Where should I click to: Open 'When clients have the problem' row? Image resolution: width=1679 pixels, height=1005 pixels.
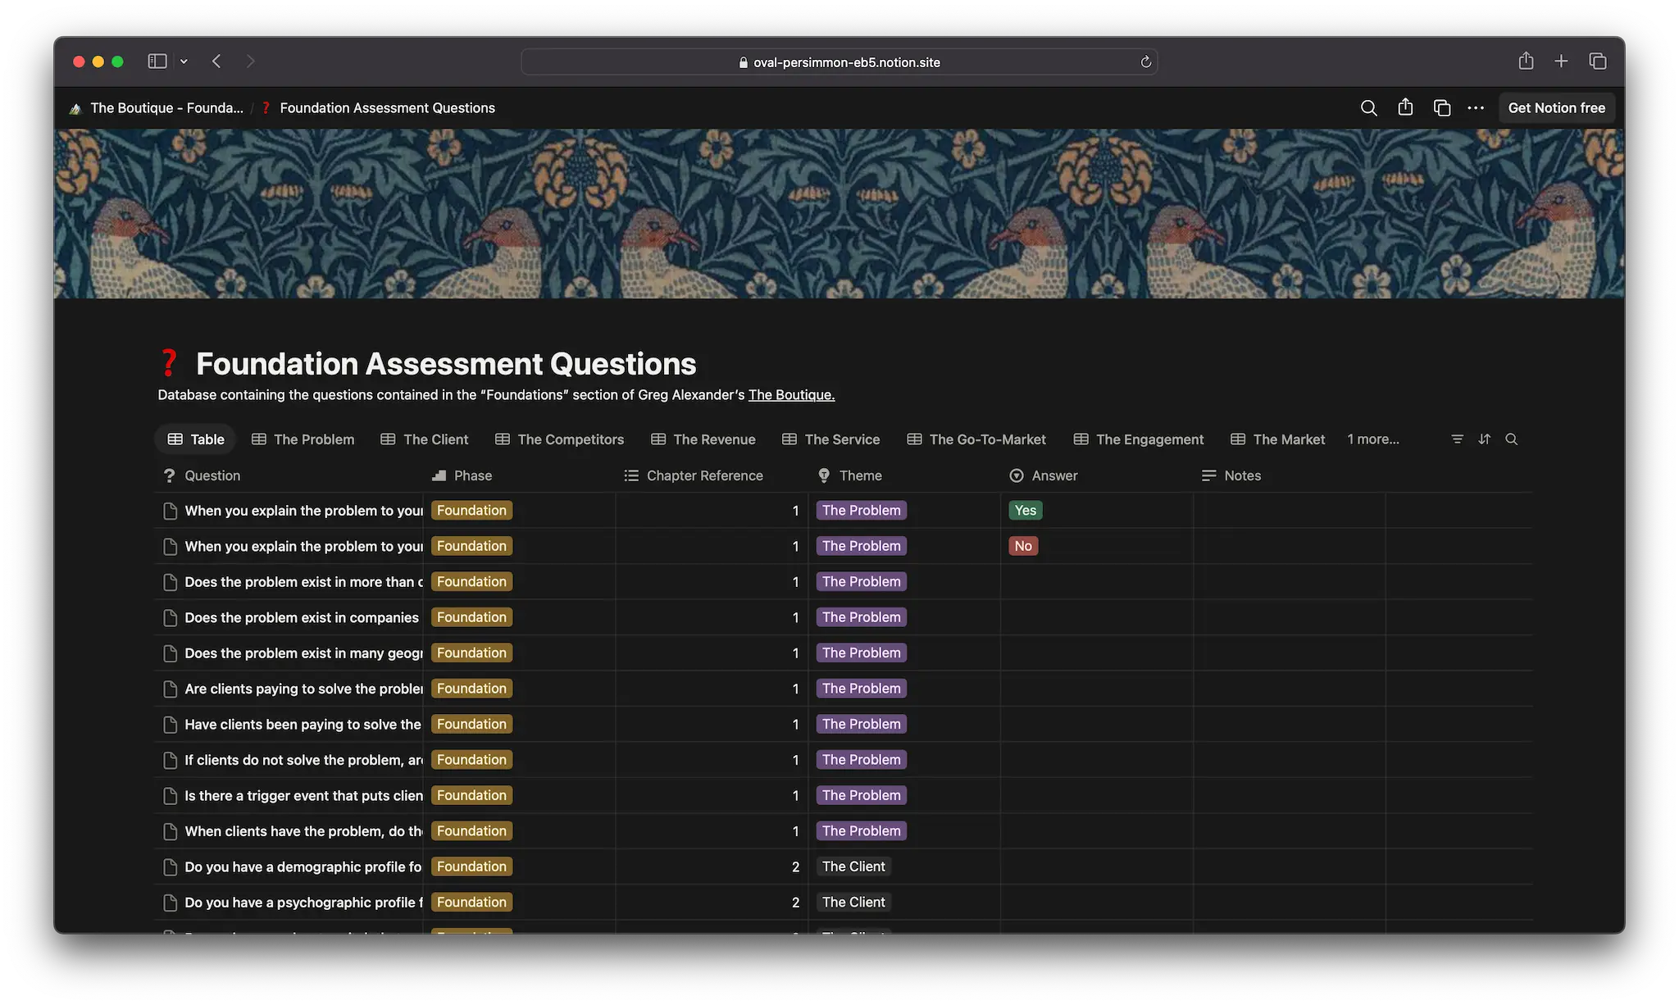(304, 831)
